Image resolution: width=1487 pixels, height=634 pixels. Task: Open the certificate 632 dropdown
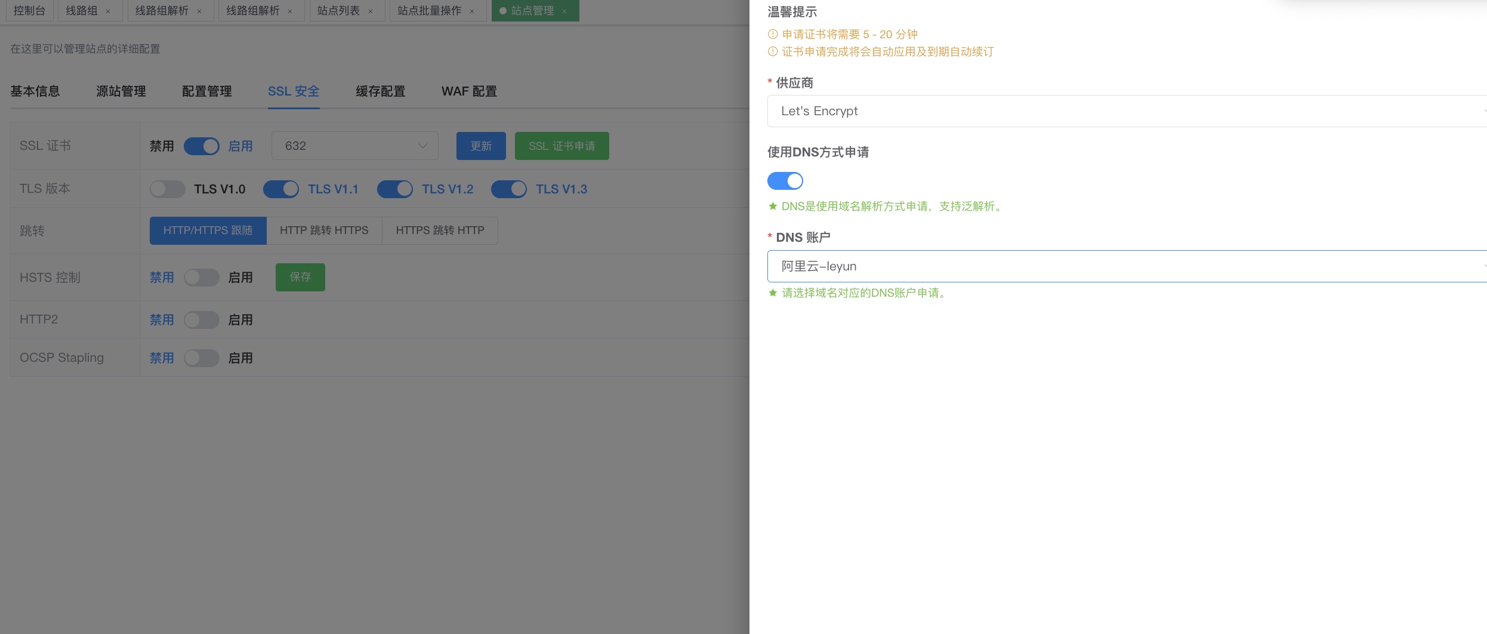354,146
